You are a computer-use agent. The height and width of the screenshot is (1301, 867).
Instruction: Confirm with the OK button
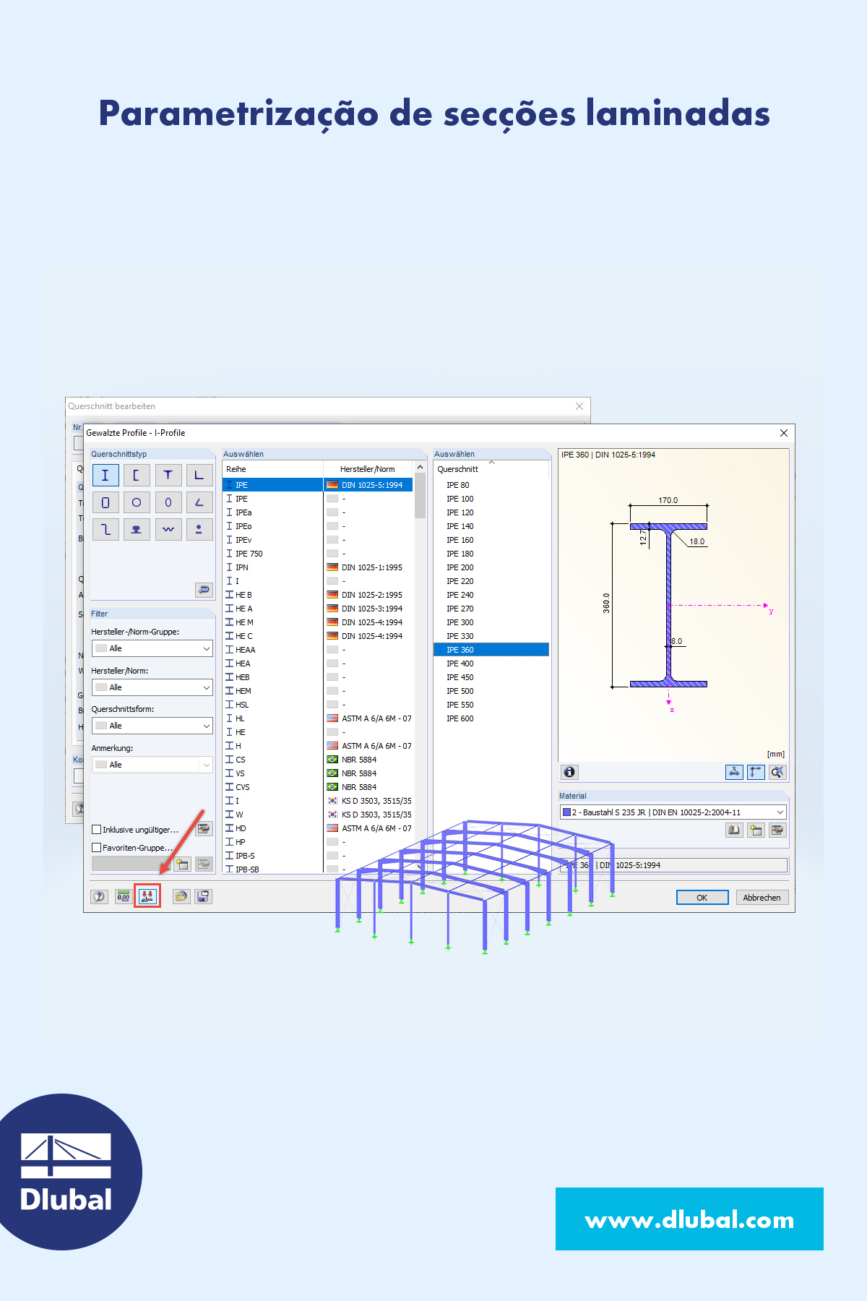[702, 898]
